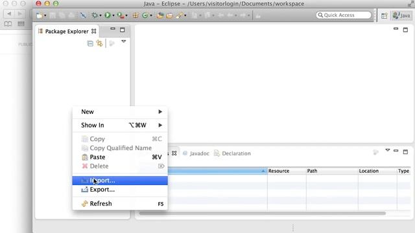415x233 pixels.
Task: Click the grid icon in background window
Action: 21,24
